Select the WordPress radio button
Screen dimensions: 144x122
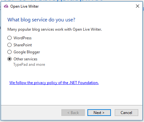pos(9,38)
